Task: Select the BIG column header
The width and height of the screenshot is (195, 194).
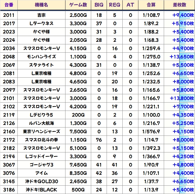Action: pyautogui.click(x=99, y=5)
